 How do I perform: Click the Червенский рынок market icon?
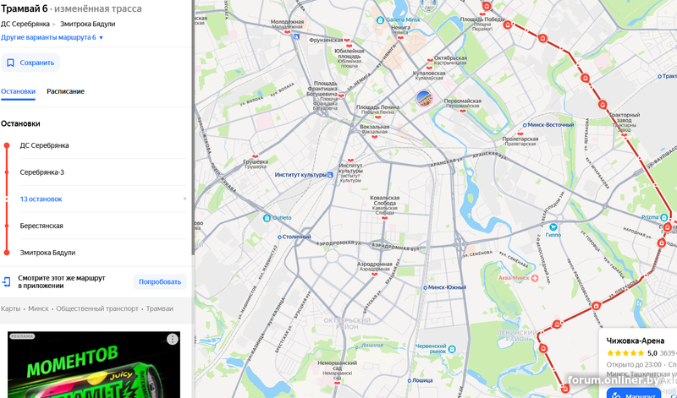[x=452, y=349]
